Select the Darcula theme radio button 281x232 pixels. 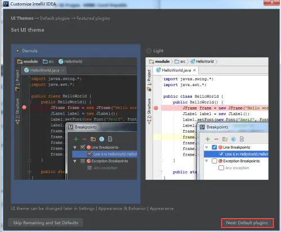[x=17, y=51]
